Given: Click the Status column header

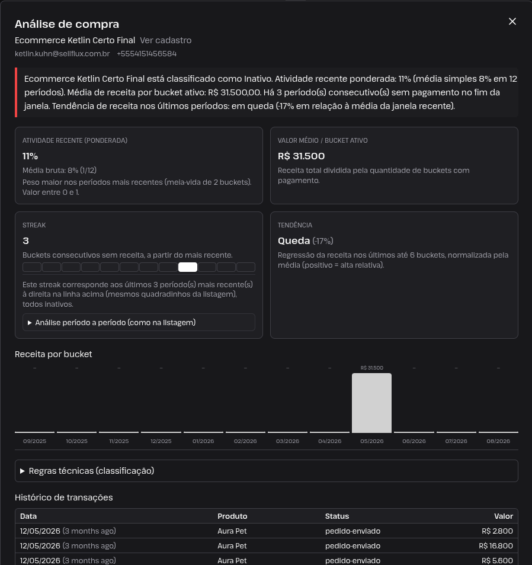Looking at the screenshot, I should 337,516.
